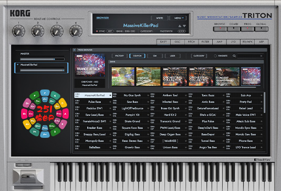Adjust the MassiveKillerPad level slider
Viewport: 281px width, 191px height.
(x=42, y=71)
